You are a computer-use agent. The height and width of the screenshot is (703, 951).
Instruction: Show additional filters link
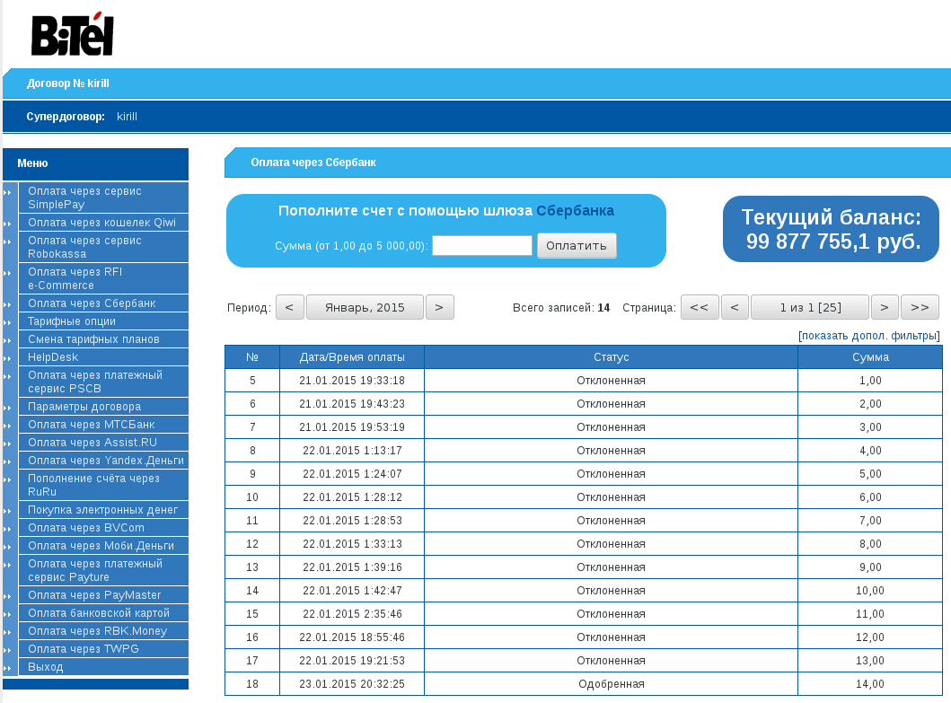click(x=868, y=336)
